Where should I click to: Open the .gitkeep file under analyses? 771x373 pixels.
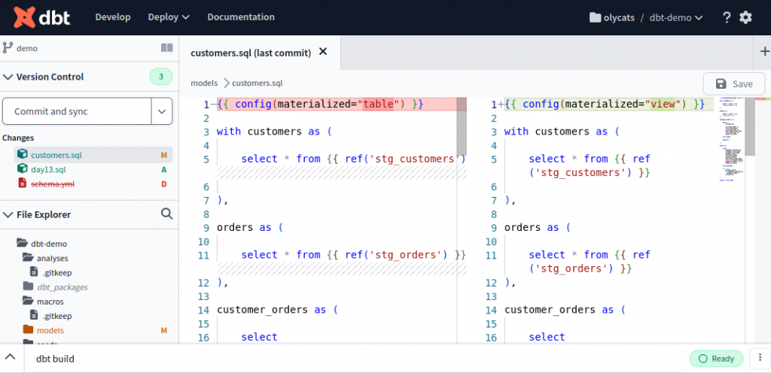pyautogui.click(x=51, y=272)
